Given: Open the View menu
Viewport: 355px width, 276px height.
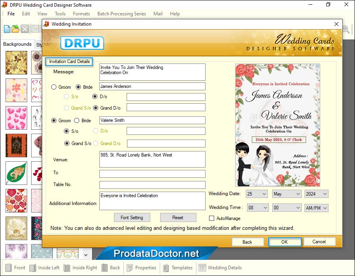Looking at the screenshot, I should point(42,14).
